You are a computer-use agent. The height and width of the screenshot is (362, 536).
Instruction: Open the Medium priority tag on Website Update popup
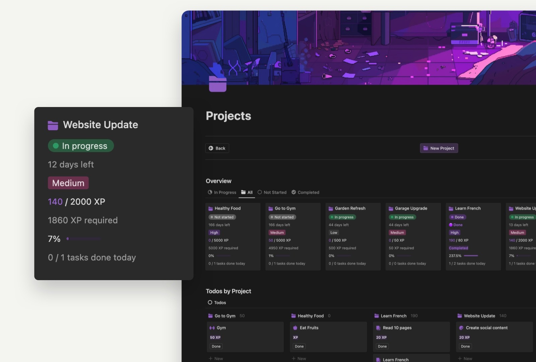tap(68, 183)
